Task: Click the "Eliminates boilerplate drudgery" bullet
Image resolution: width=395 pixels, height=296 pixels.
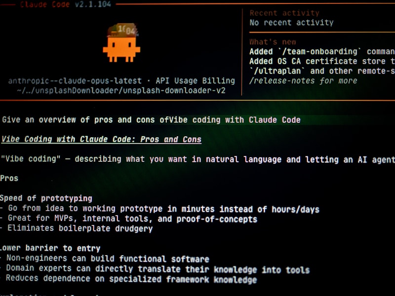Action: click(77, 228)
